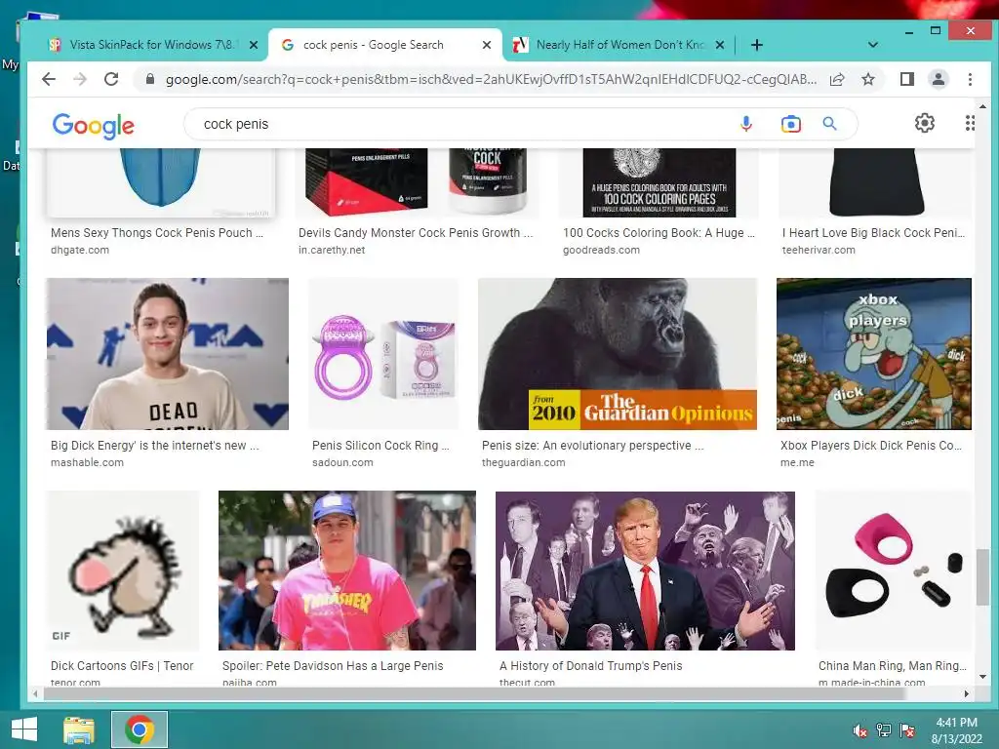Image resolution: width=999 pixels, height=749 pixels.
Task: Go back to the previous page
Action: (x=49, y=79)
